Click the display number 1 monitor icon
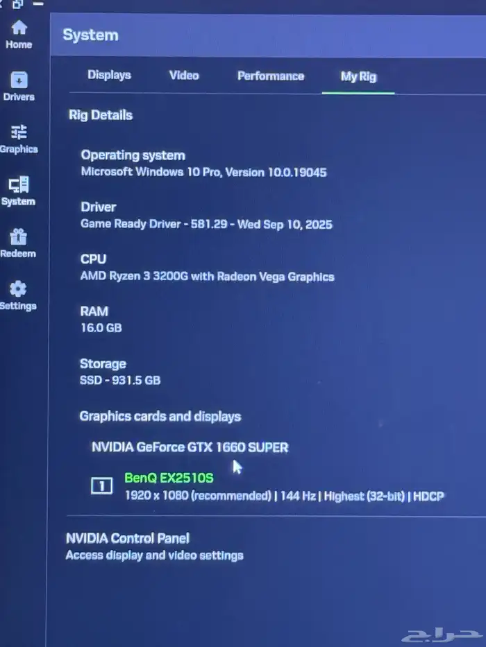Viewport: 486px width, 647px height. (x=101, y=487)
